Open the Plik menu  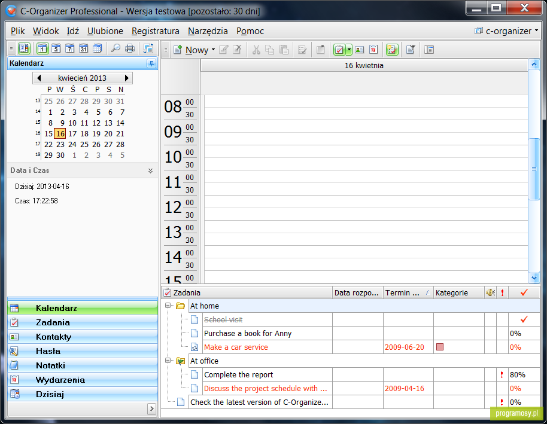(x=17, y=31)
